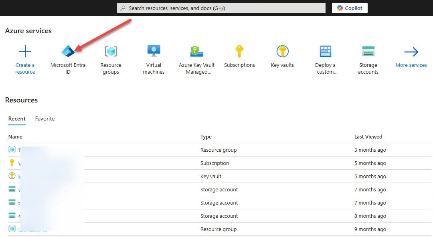Open Microsoft Entra ID service icon
Screen dimensions: 433x237
[68, 51]
